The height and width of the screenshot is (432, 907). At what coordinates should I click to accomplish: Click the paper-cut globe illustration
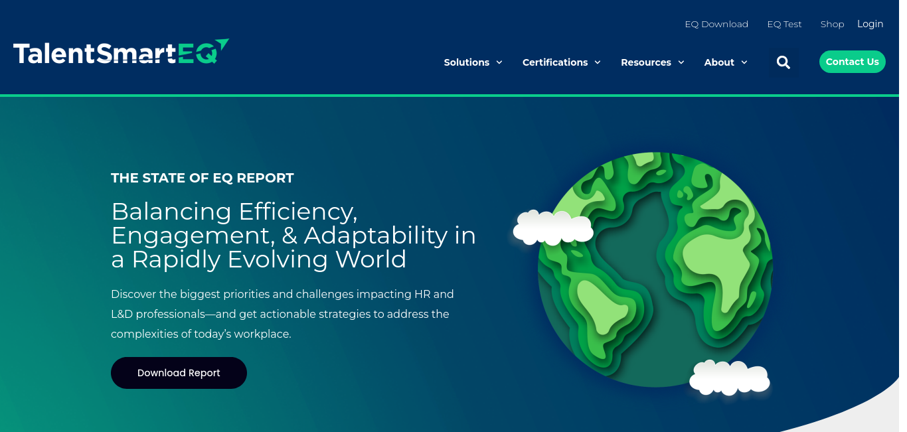pos(654,270)
